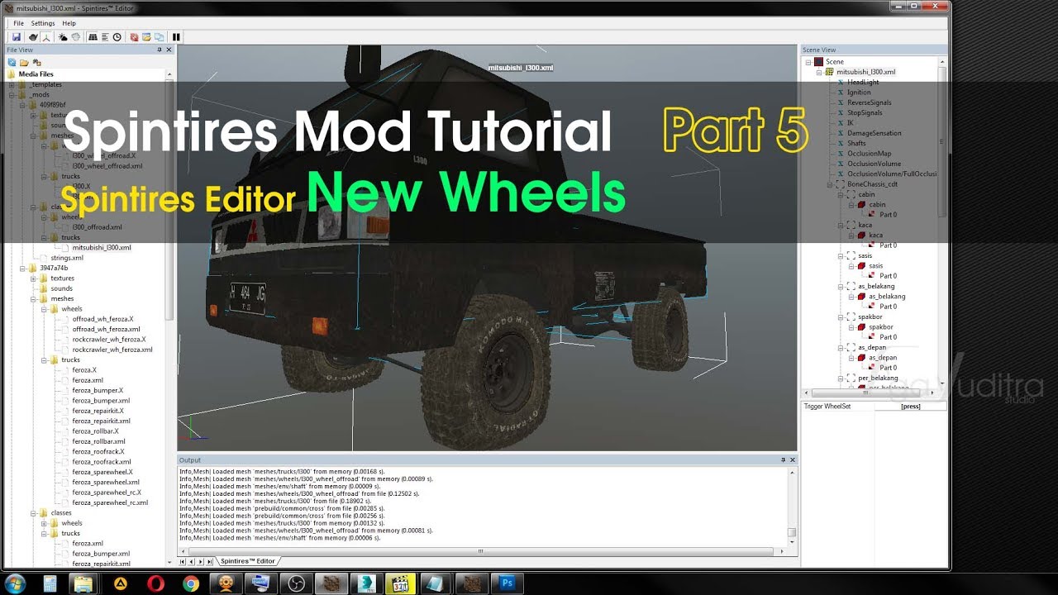Click the teapot icon in the toolbar
This screenshot has width=1058, height=595.
pos(33,37)
